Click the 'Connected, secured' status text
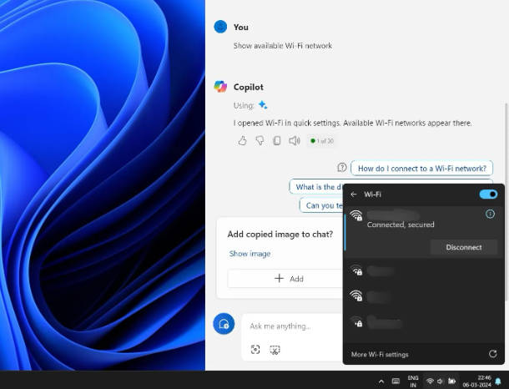The image size is (509, 389). pos(401,225)
